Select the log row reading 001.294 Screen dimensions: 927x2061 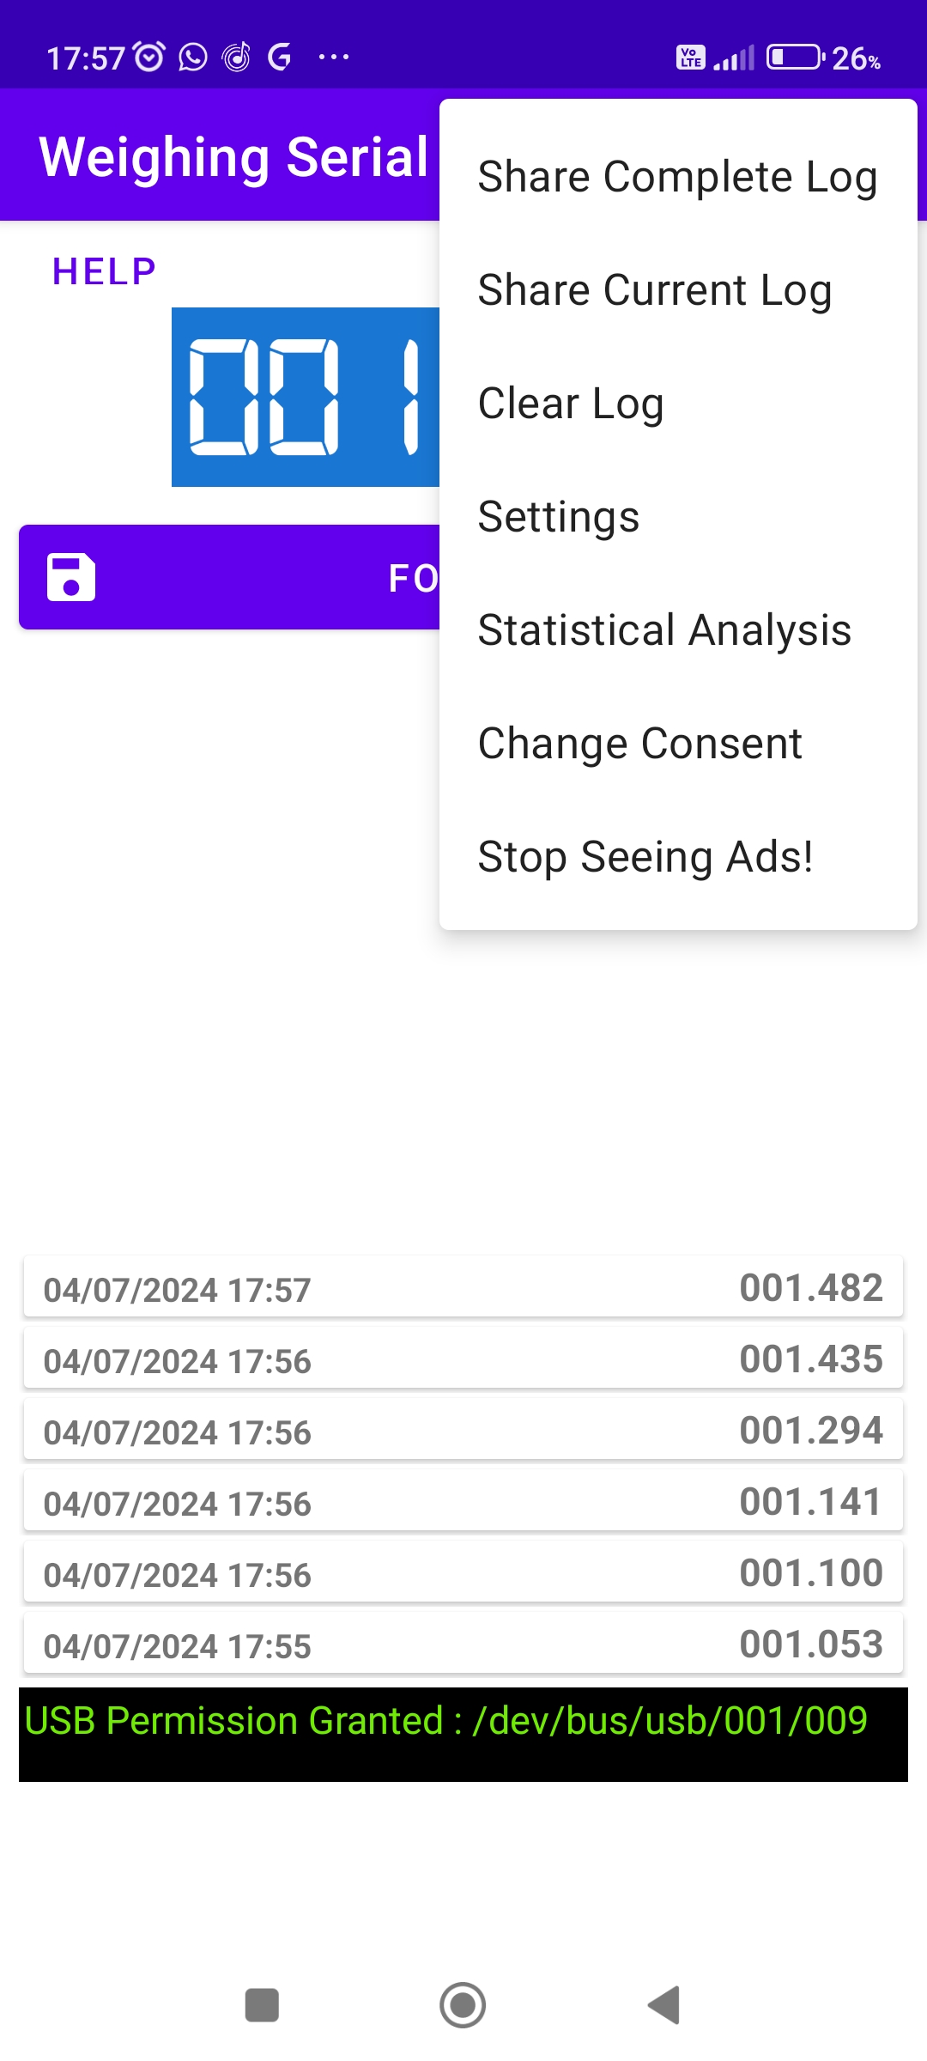point(463,1431)
